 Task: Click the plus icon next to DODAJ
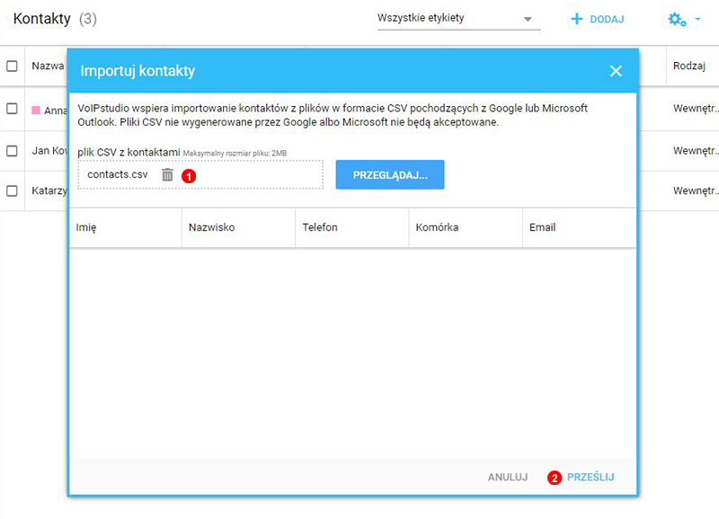[574, 17]
